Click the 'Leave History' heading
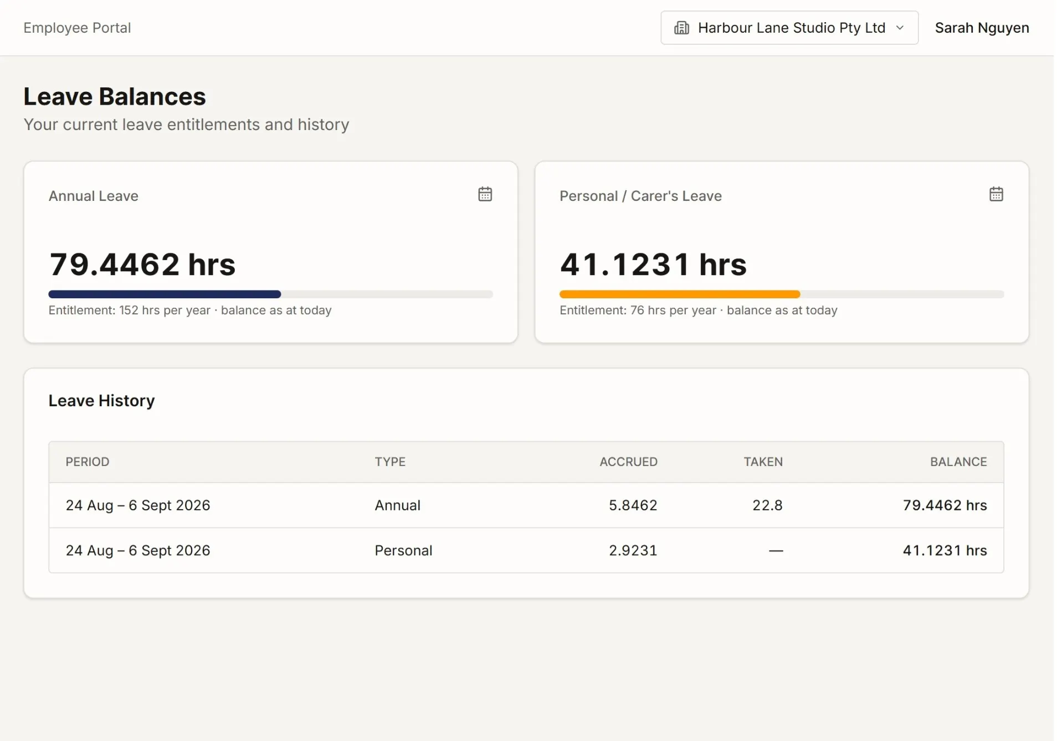 [101, 401]
